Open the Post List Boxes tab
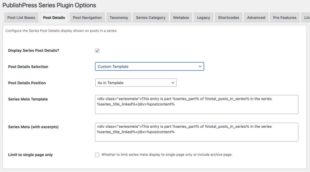This screenshot has height=172, width=310. click(x=21, y=18)
